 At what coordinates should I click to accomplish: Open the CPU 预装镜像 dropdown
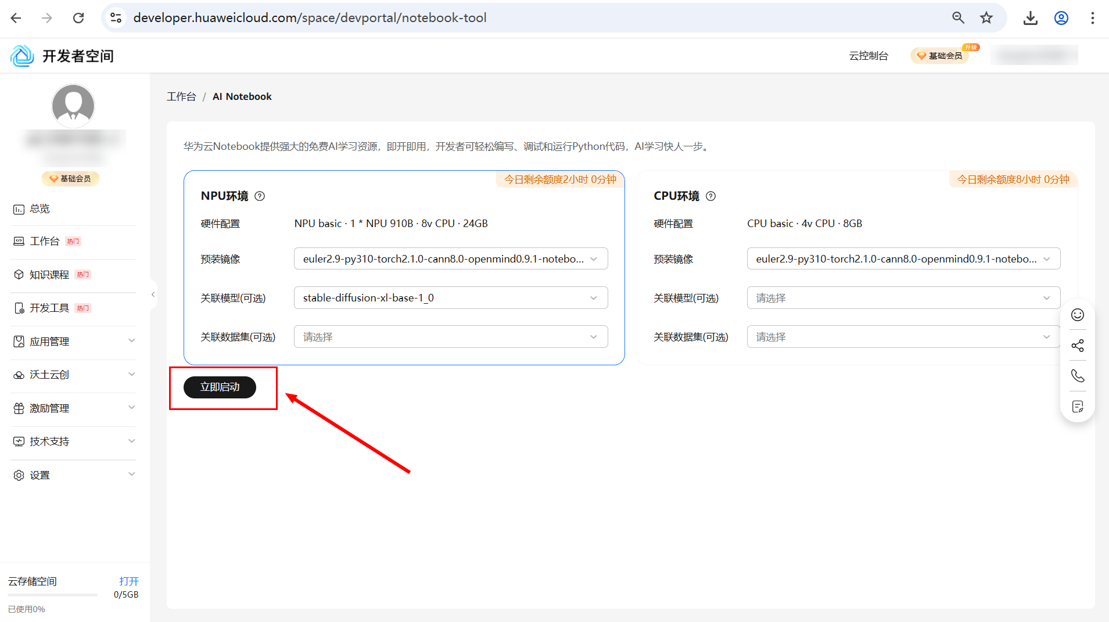904,258
